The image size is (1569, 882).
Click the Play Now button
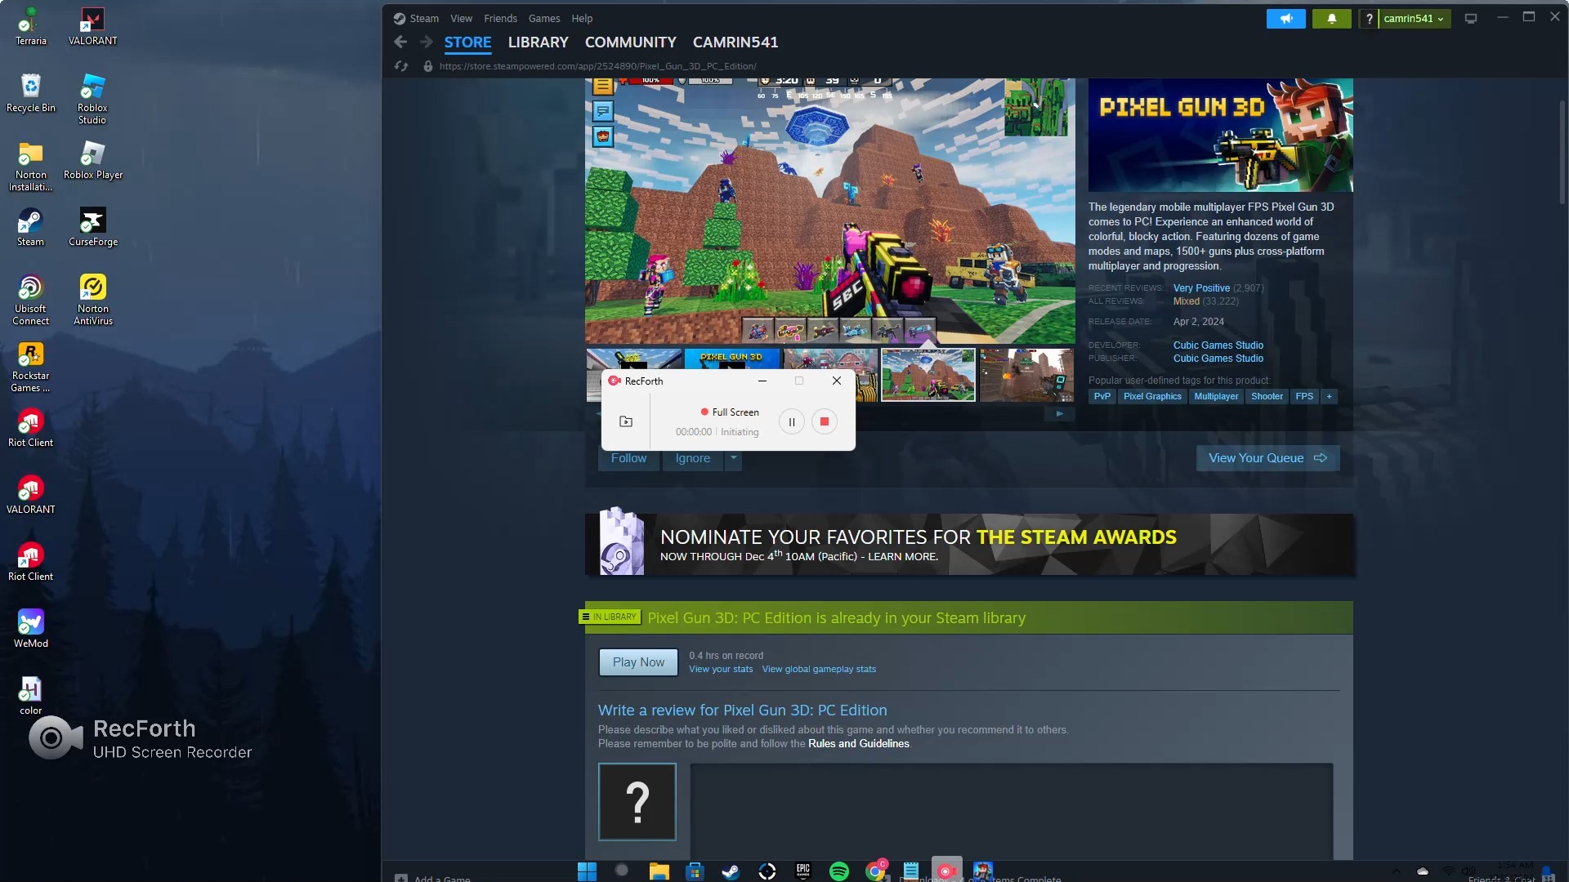click(x=638, y=662)
